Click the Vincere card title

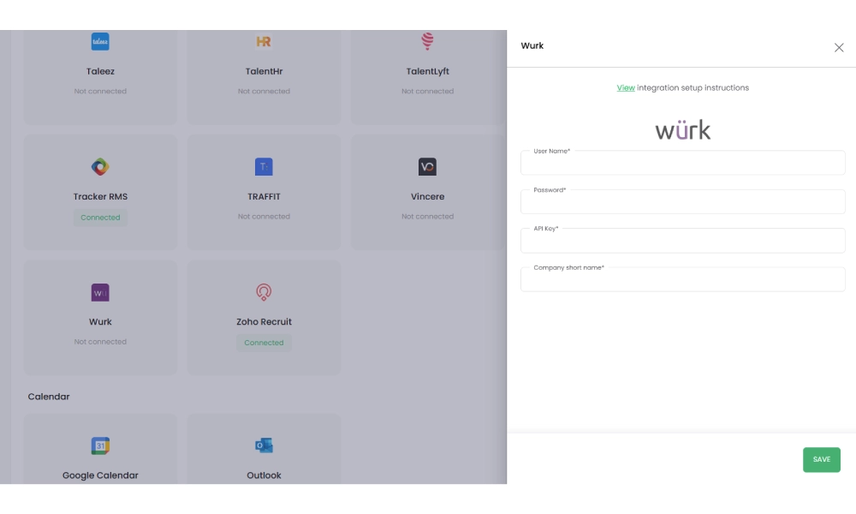pos(427,197)
